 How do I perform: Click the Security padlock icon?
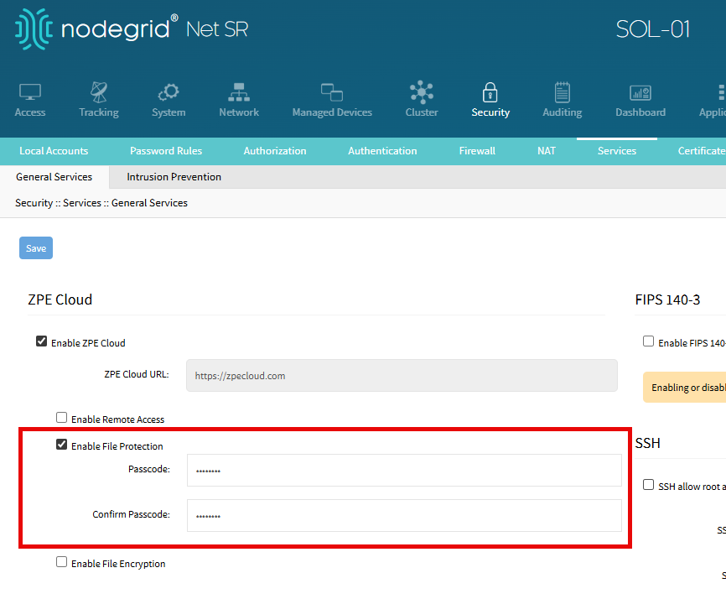(490, 92)
